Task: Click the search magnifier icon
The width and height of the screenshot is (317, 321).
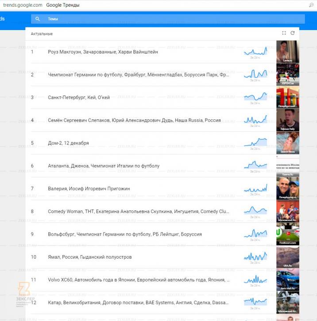Action: (x=37, y=19)
